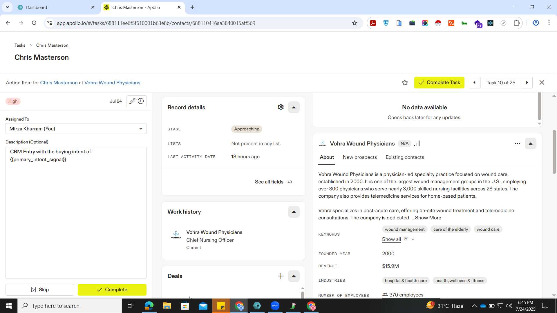Image resolution: width=557 pixels, height=313 pixels.
Task: Open a new browser tab
Action: [192, 7]
